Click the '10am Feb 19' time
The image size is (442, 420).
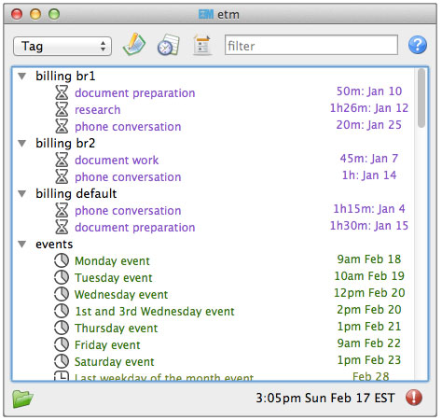tap(369, 276)
